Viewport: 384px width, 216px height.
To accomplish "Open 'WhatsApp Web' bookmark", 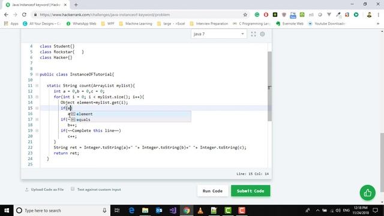I will 82,23.
